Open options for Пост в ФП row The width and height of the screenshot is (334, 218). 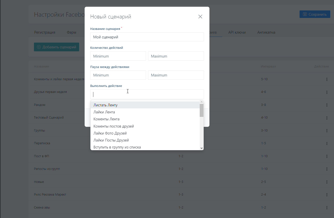[327, 156]
